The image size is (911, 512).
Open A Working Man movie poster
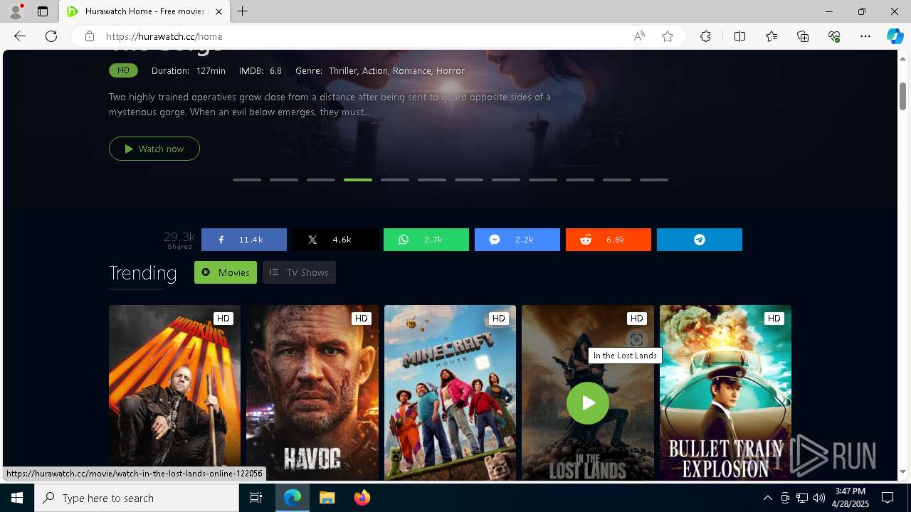[x=174, y=393]
